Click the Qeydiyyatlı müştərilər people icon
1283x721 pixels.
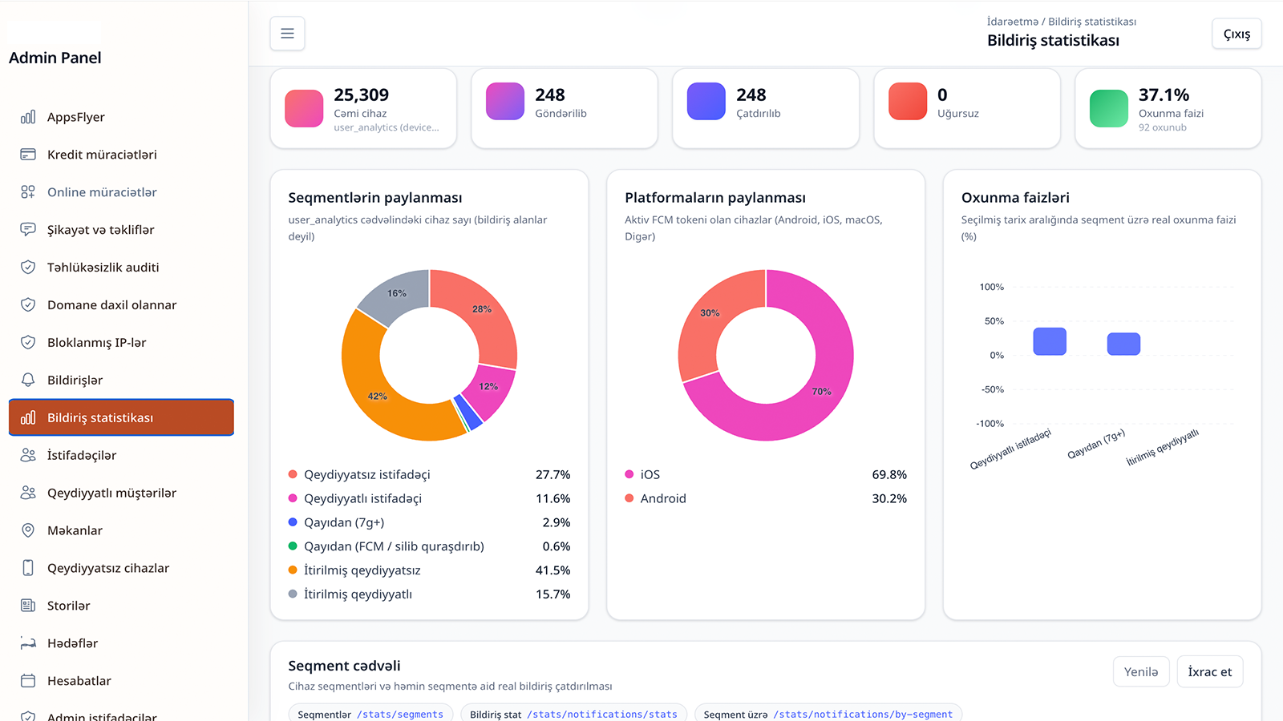click(28, 493)
